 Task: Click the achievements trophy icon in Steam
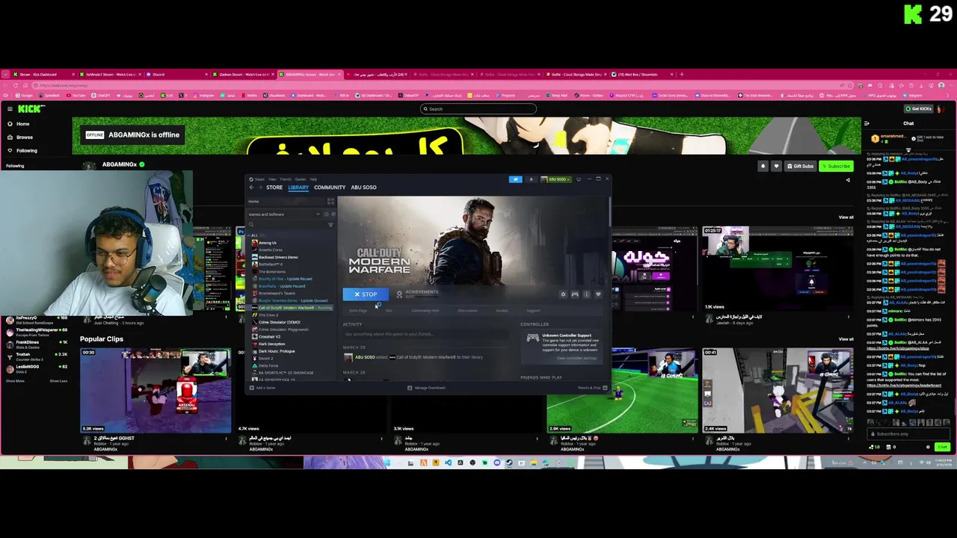[399, 294]
